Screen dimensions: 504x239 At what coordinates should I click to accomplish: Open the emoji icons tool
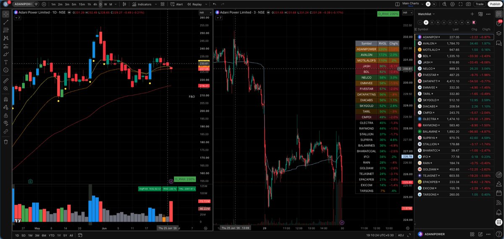point(6,70)
